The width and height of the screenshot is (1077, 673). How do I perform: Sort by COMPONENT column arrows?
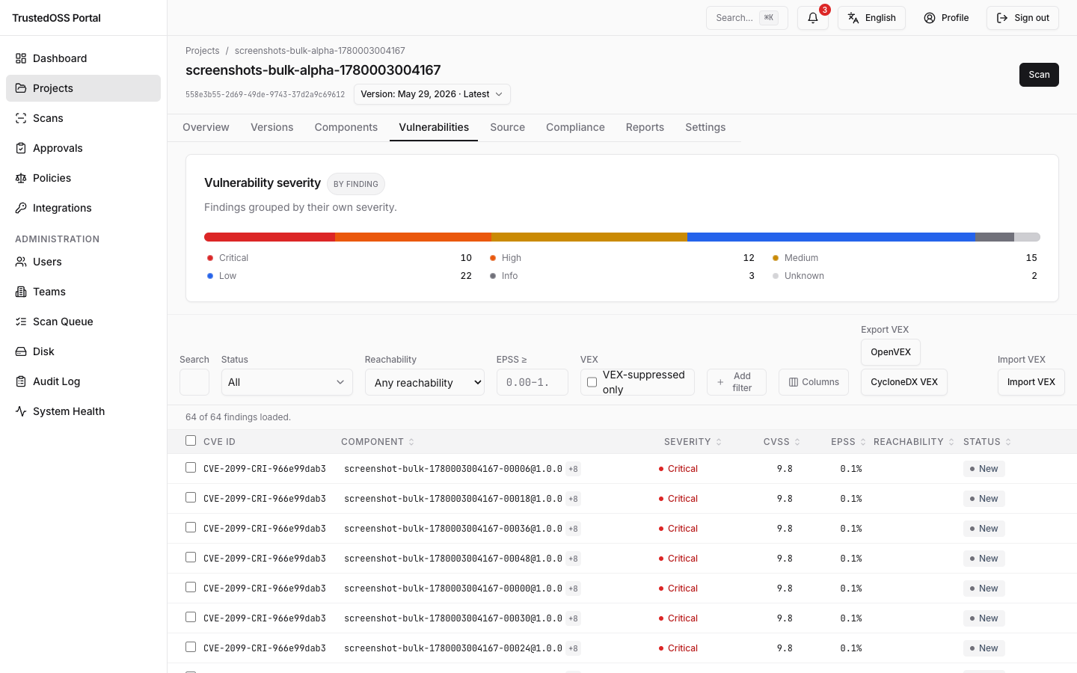(411, 442)
